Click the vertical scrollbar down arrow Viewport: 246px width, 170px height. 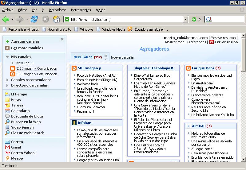[x=244, y=160]
